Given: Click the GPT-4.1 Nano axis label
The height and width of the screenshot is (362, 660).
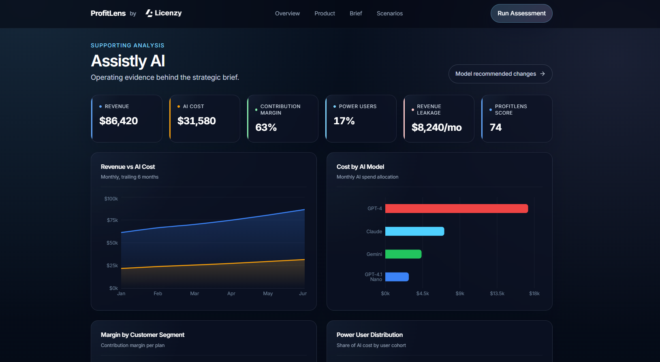Looking at the screenshot, I should click(374, 277).
